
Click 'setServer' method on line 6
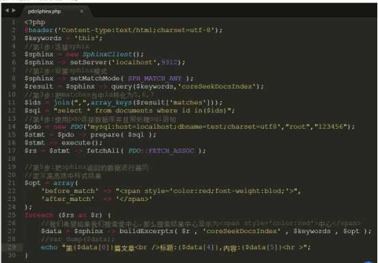[89, 62]
